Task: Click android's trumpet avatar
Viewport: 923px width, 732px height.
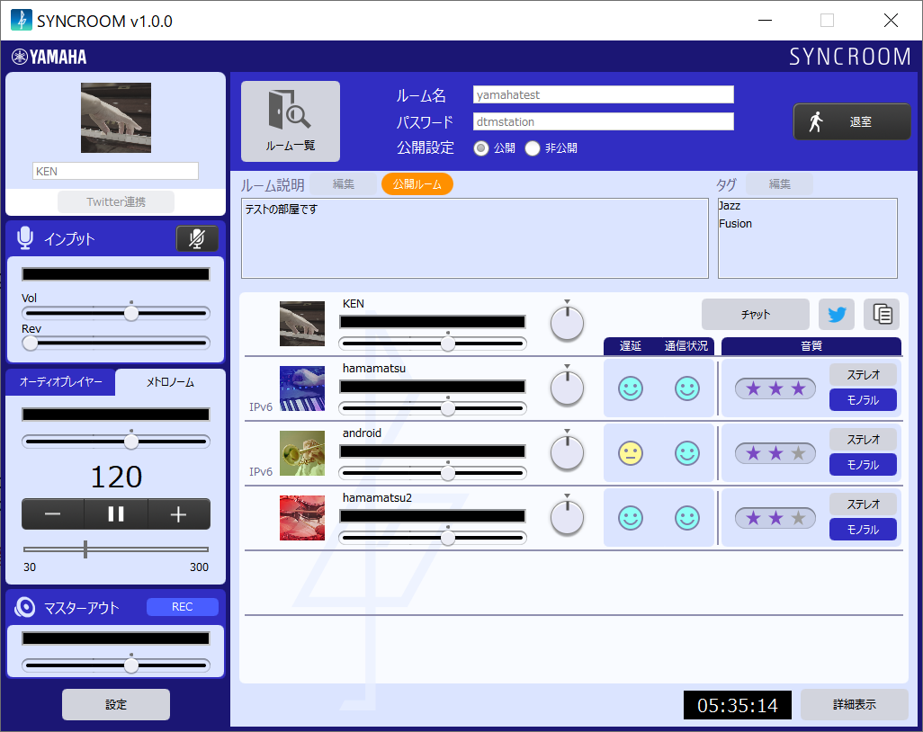Action: (302, 453)
